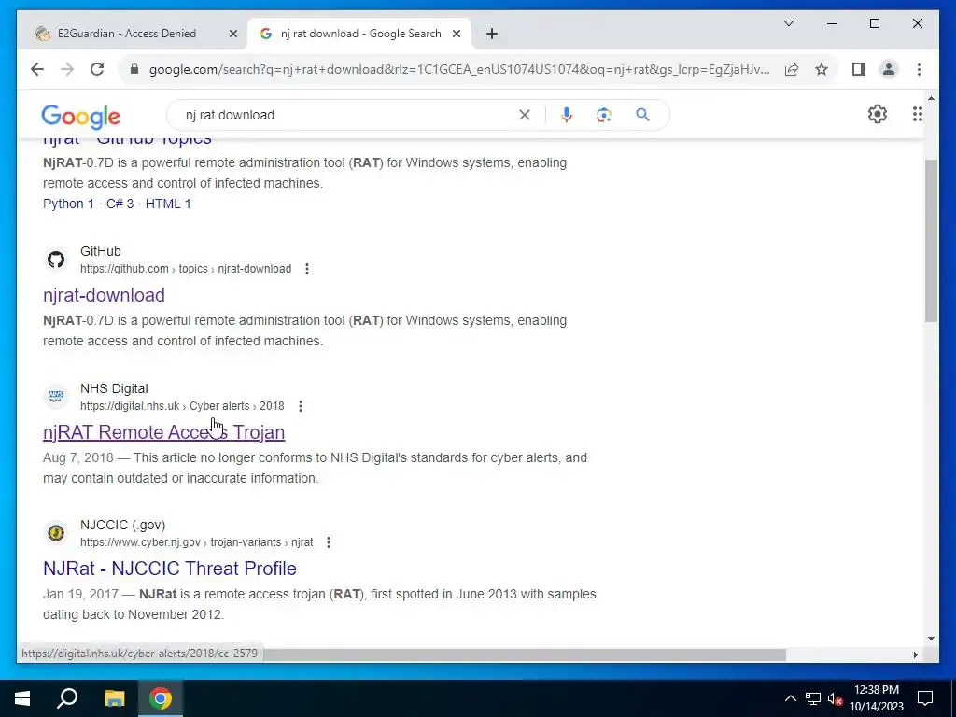Open Chrome side panel
The width and height of the screenshot is (956, 717).
(x=859, y=69)
